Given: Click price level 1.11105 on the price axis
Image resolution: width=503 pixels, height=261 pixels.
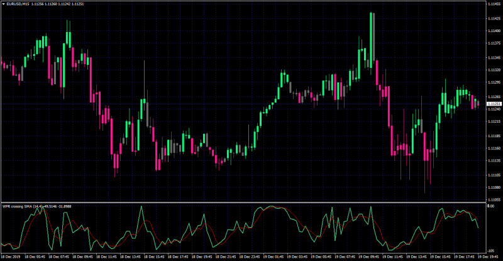Looking at the screenshot, I should coord(494,175).
